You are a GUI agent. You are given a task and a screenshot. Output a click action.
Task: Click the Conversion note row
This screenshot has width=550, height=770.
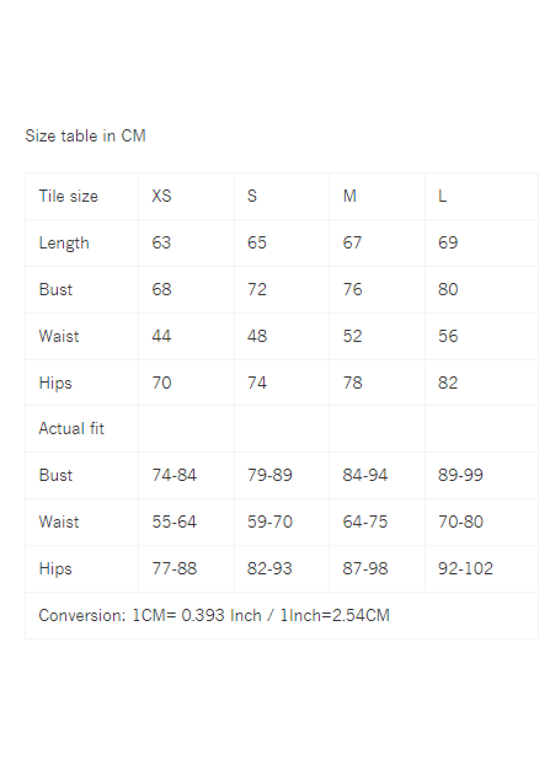coord(282,616)
